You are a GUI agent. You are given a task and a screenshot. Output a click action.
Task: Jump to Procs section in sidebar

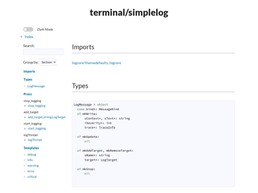click(x=28, y=94)
